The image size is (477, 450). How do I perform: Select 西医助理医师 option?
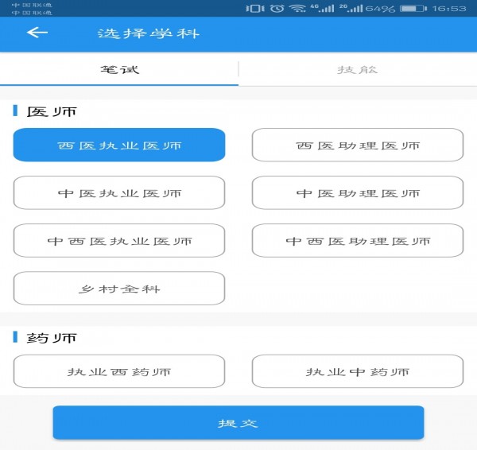[358, 145]
